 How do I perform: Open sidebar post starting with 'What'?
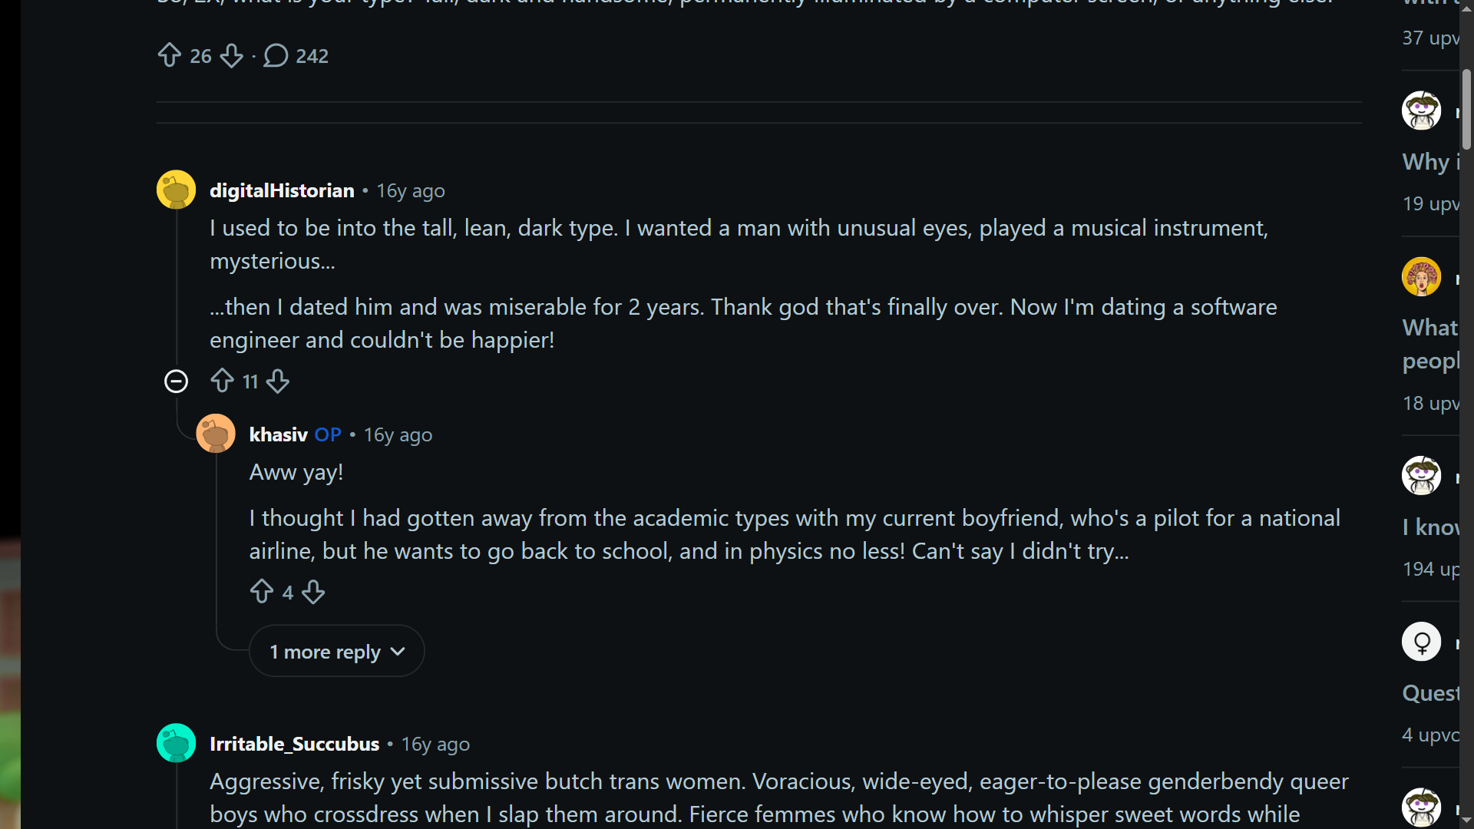point(1430,344)
